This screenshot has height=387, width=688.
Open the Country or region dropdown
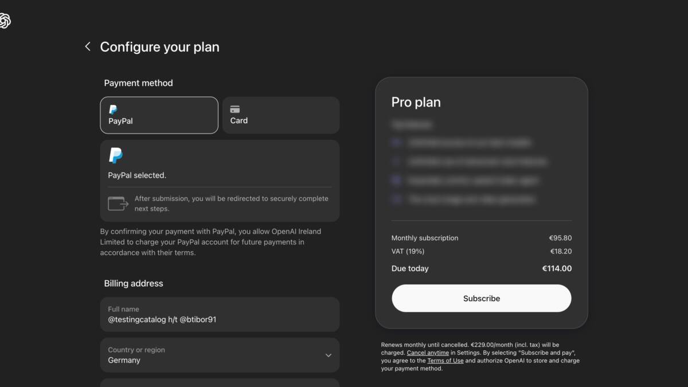220,355
